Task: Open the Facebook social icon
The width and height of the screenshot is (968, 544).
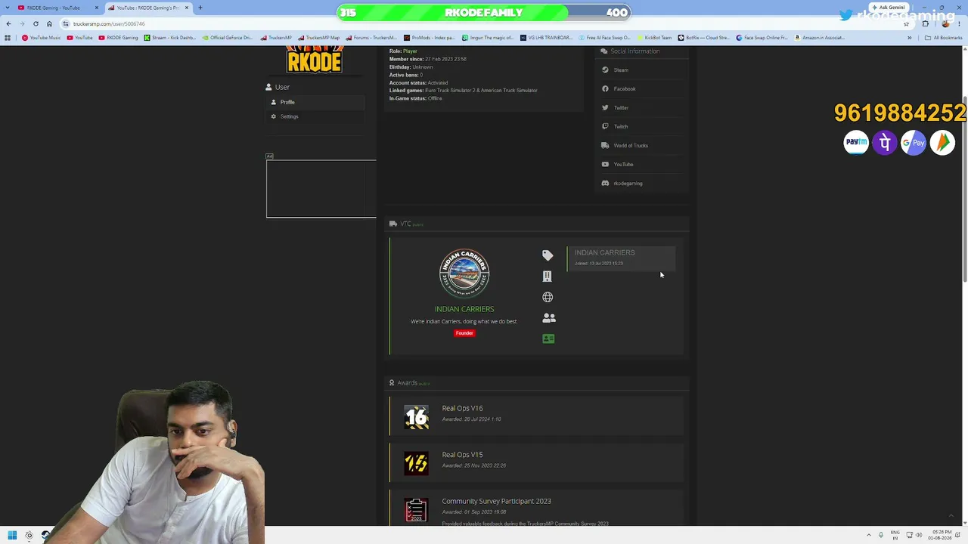Action: coord(605,89)
